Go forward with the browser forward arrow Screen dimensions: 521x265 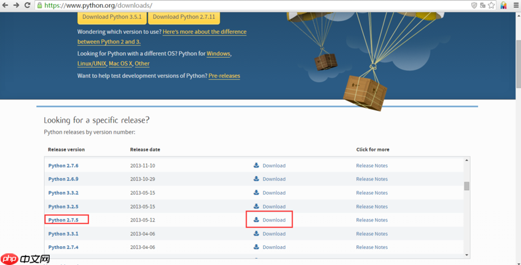[16, 6]
